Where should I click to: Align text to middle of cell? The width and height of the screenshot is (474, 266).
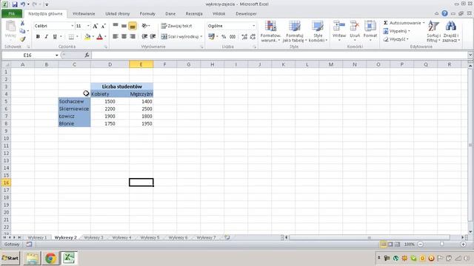pyautogui.click(x=124, y=26)
